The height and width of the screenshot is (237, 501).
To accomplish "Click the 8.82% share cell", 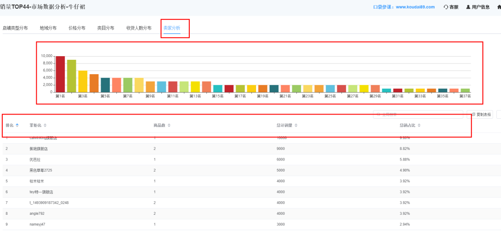I will tap(405, 149).
